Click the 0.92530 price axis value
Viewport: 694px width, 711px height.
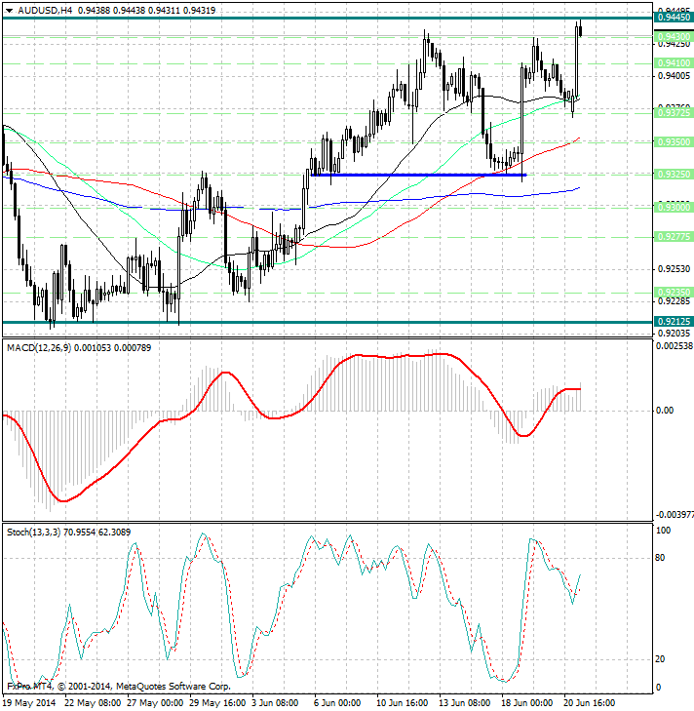pyautogui.click(x=674, y=269)
